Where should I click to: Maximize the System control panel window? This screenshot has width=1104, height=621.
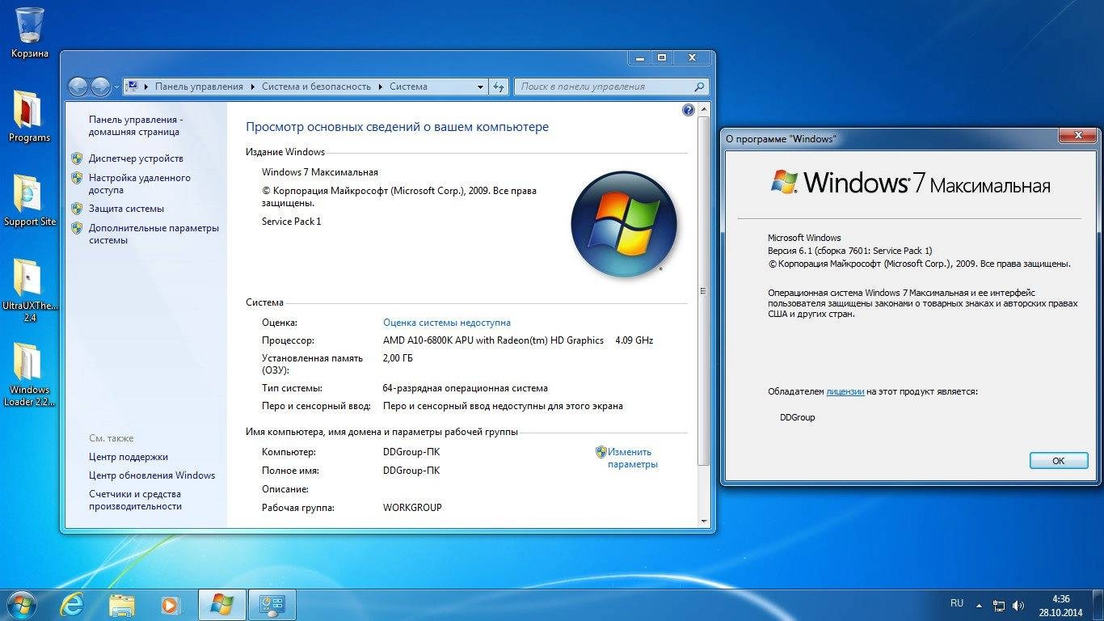[x=662, y=57]
